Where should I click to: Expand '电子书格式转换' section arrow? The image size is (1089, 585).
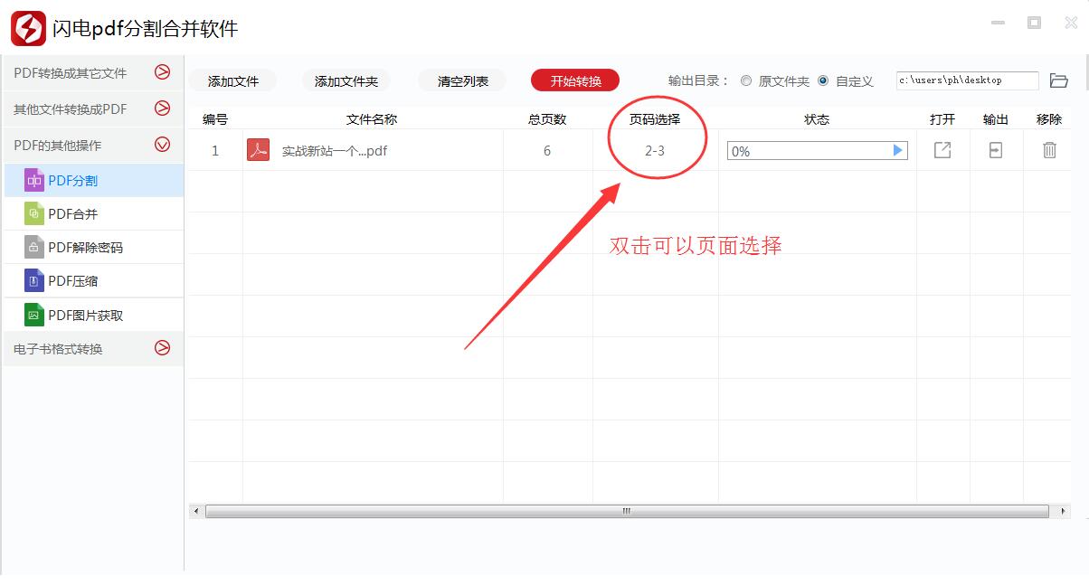pos(163,347)
